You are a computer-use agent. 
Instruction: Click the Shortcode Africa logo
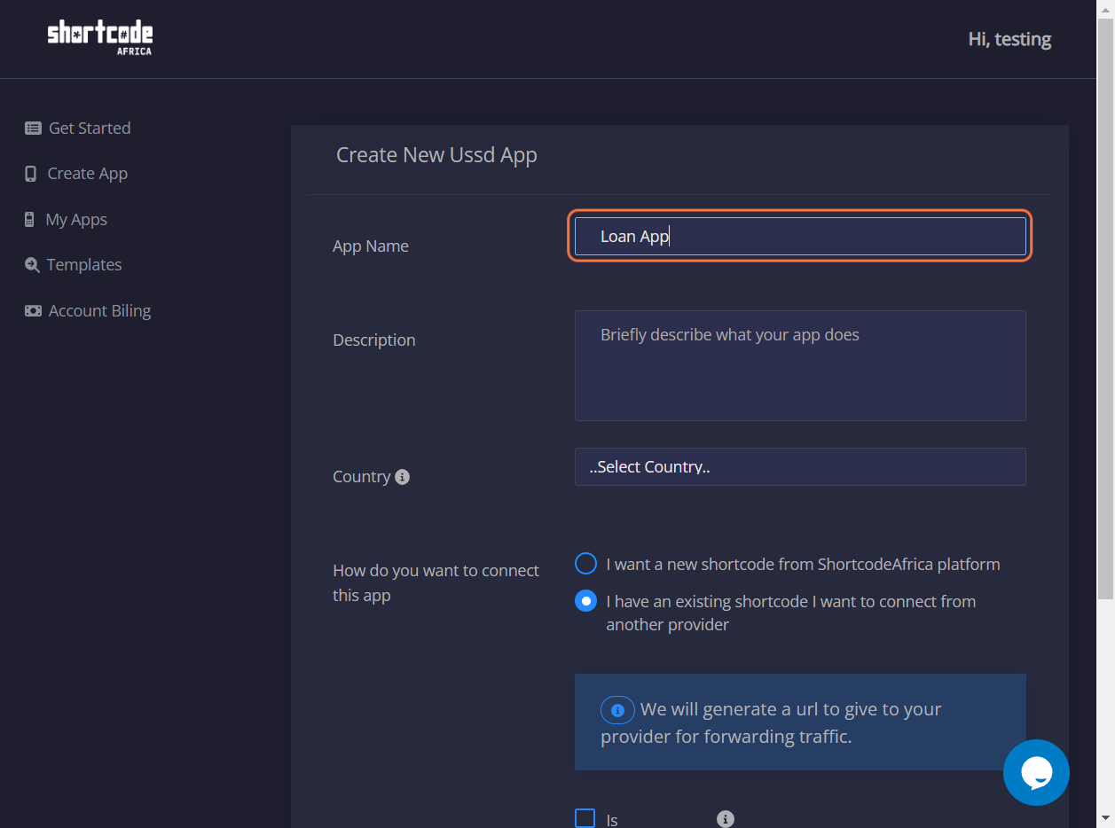pos(100,38)
